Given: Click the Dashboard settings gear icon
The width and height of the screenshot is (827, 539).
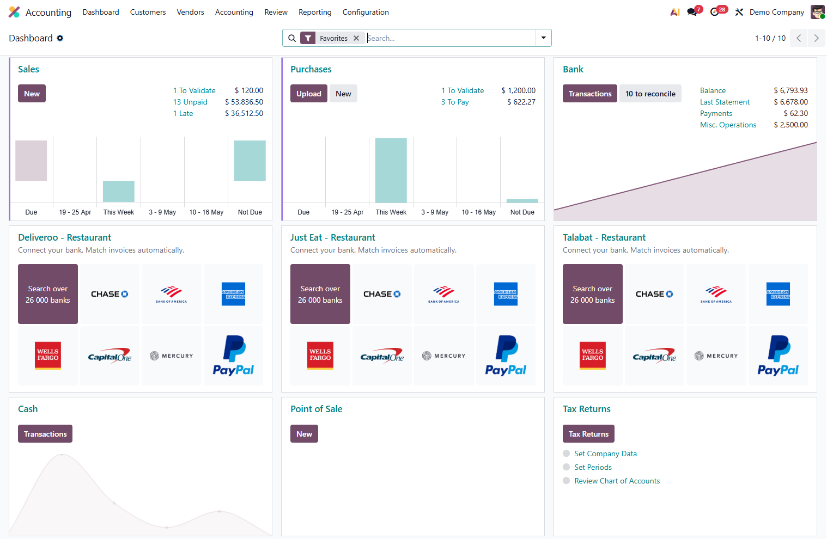Looking at the screenshot, I should tap(60, 38).
